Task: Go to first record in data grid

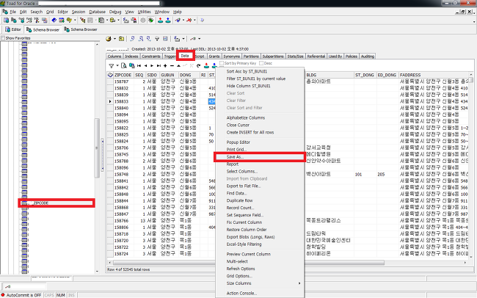Action: (x=139, y=65)
